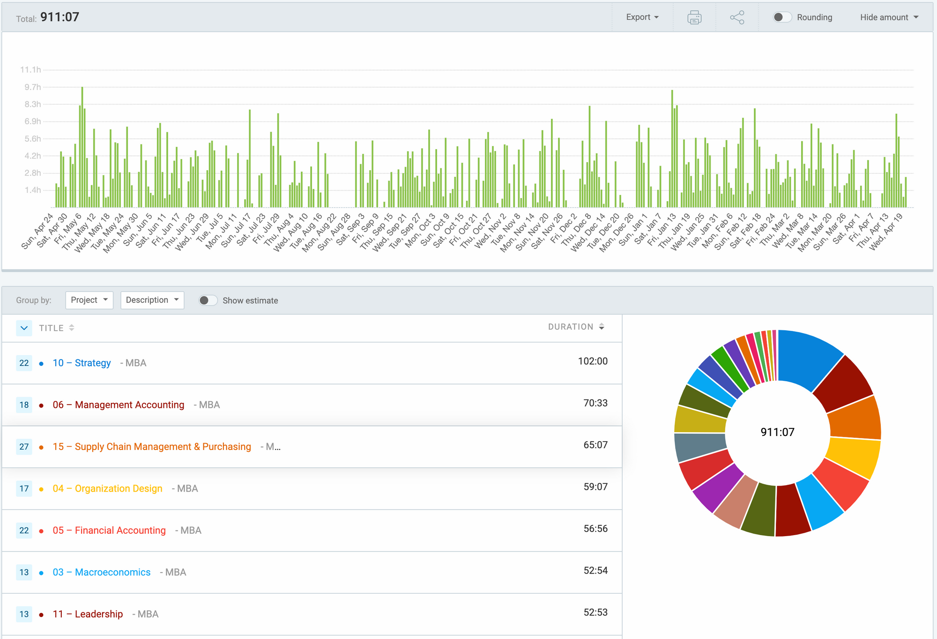Enable the Show estimate toggle
Viewport: 937px width, 639px height.
coord(208,300)
